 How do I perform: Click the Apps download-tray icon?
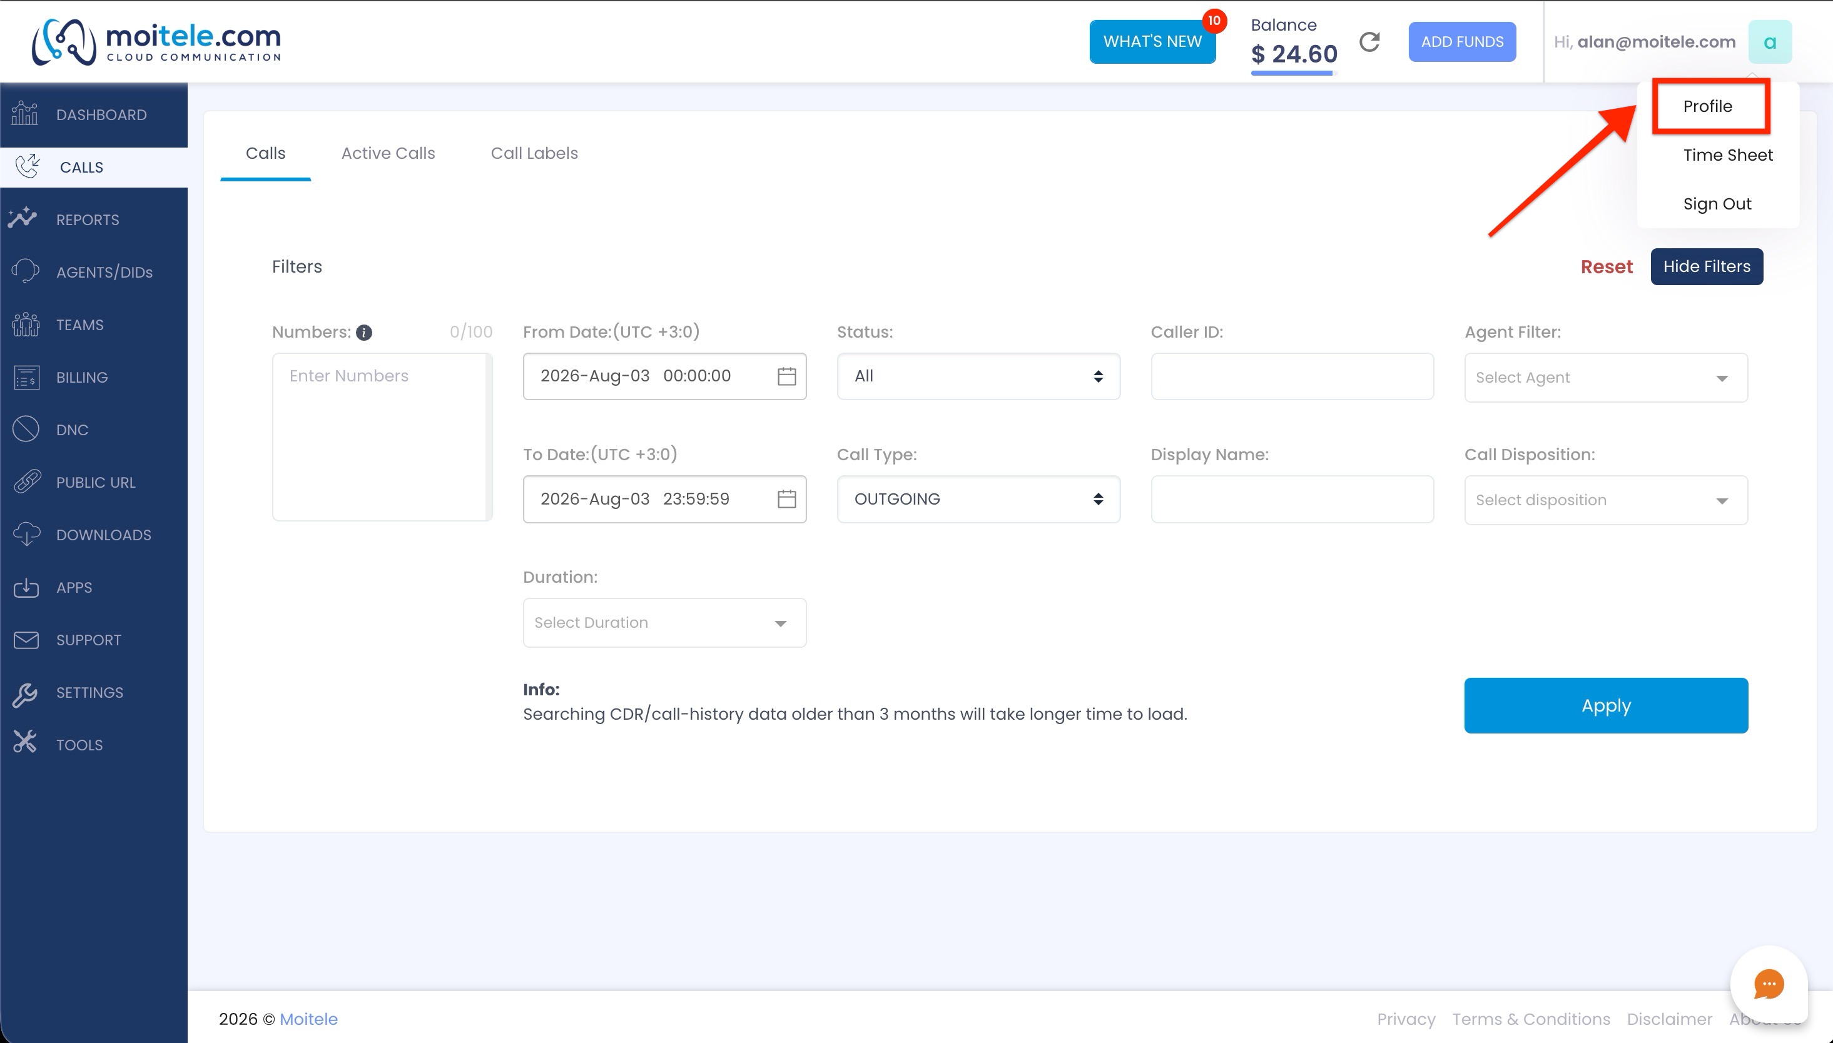coord(26,587)
